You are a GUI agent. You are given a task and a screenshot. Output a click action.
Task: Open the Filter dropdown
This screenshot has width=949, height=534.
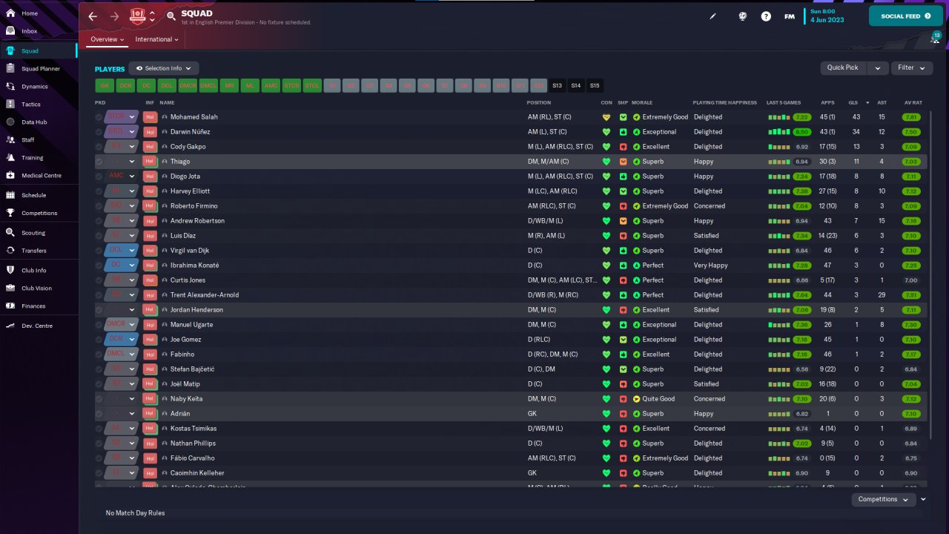tap(911, 67)
